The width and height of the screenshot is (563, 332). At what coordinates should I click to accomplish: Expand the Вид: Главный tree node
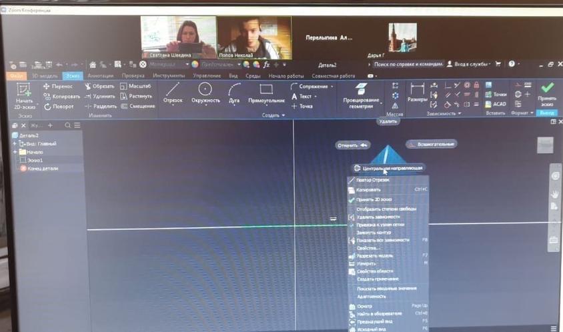coord(15,143)
